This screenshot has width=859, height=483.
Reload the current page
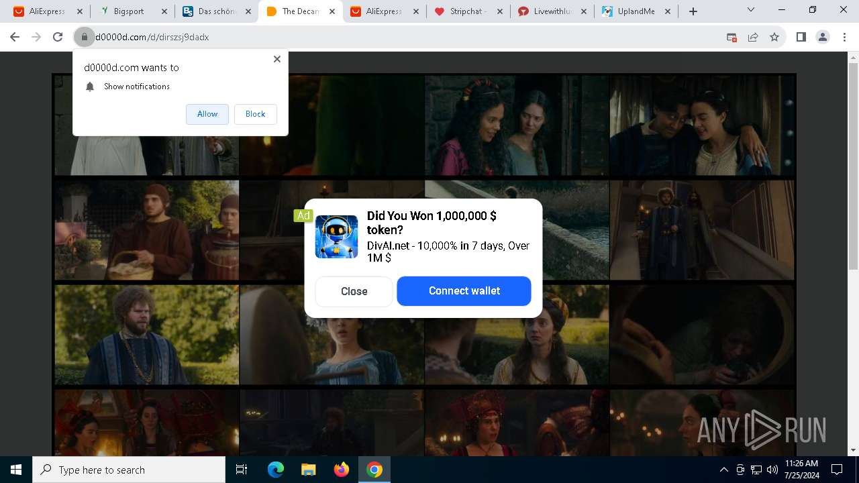pos(58,37)
